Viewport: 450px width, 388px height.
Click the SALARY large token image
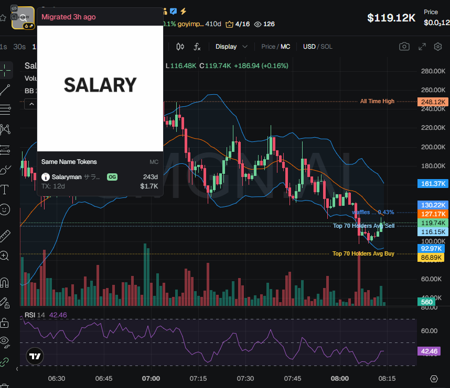[100, 88]
